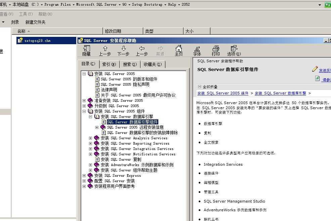The width and height of the screenshot is (331, 221).
Task: Collapse the 安装 SQL Server 2005 tree node
Action: pyautogui.click(x=84, y=74)
